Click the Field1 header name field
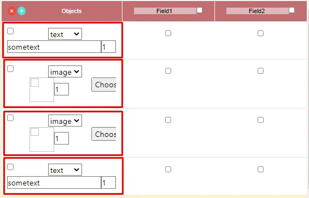309x198 pixels. click(x=165, y=11)
